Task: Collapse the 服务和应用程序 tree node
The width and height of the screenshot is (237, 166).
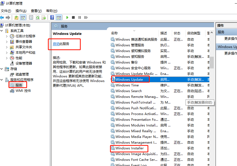Action: pos(2,80)
